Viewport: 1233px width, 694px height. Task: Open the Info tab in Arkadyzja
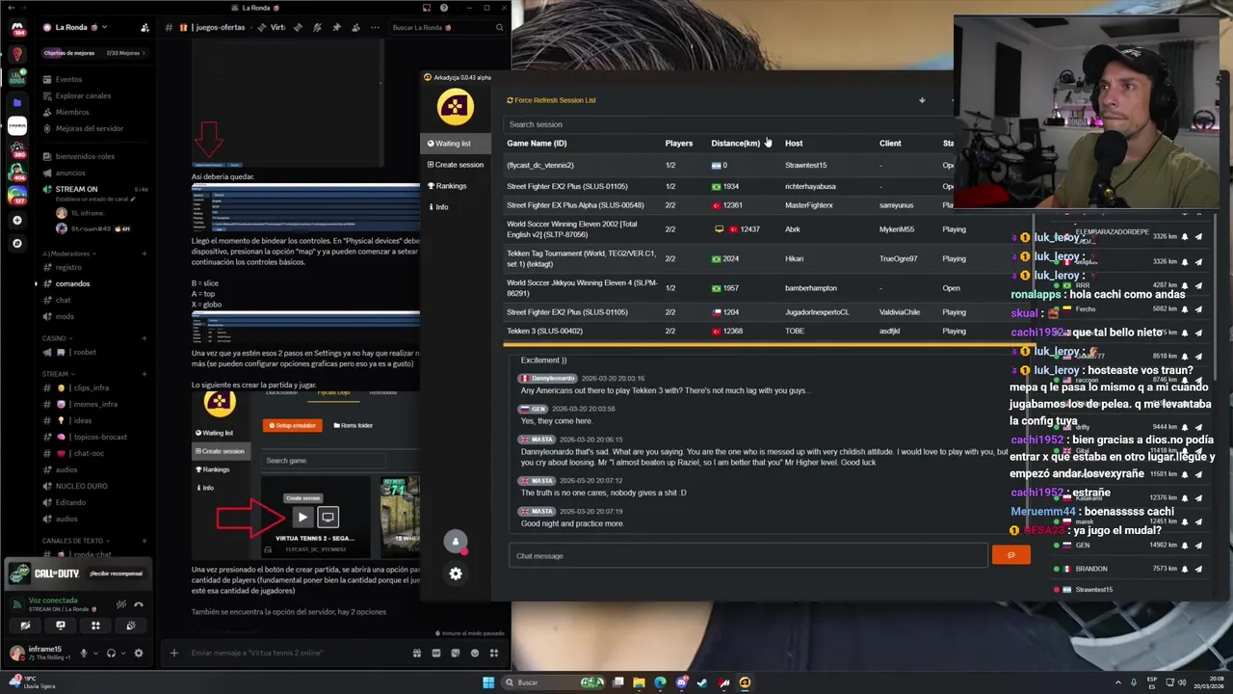[438, 207]
